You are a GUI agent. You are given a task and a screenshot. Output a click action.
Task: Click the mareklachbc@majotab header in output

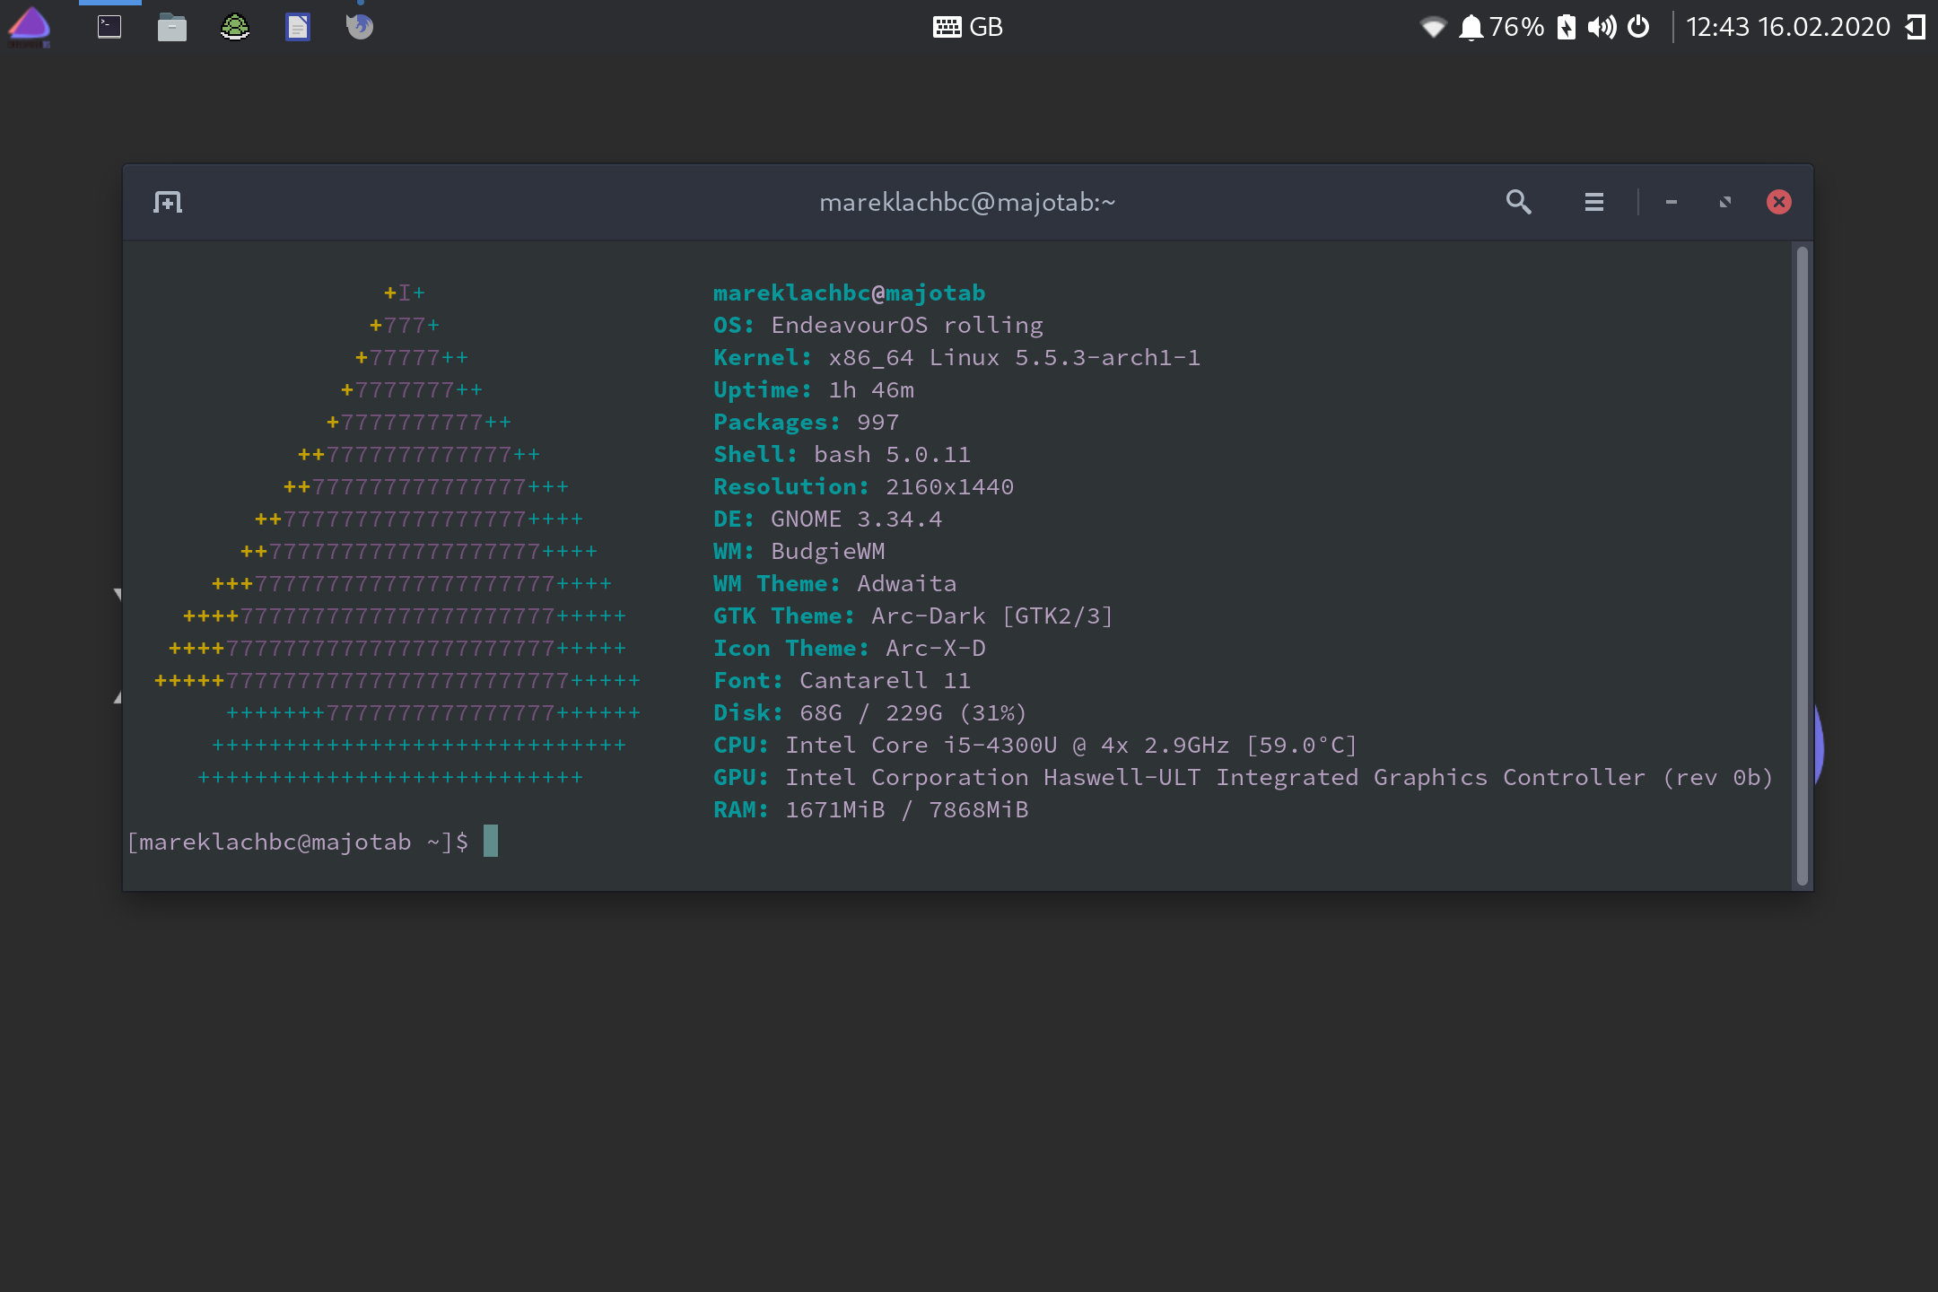849,292
